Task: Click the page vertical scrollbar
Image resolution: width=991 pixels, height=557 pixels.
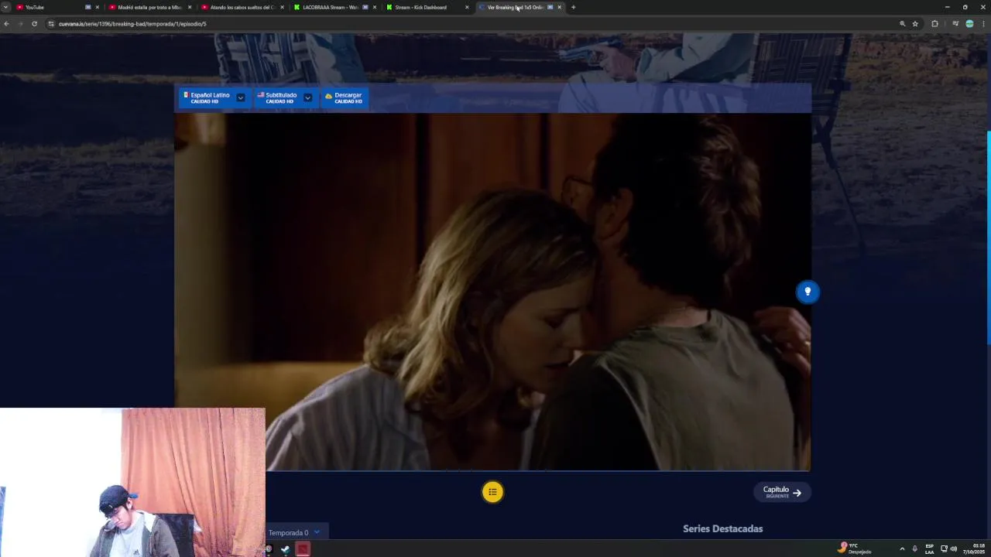Action: [x=988, y=237]
